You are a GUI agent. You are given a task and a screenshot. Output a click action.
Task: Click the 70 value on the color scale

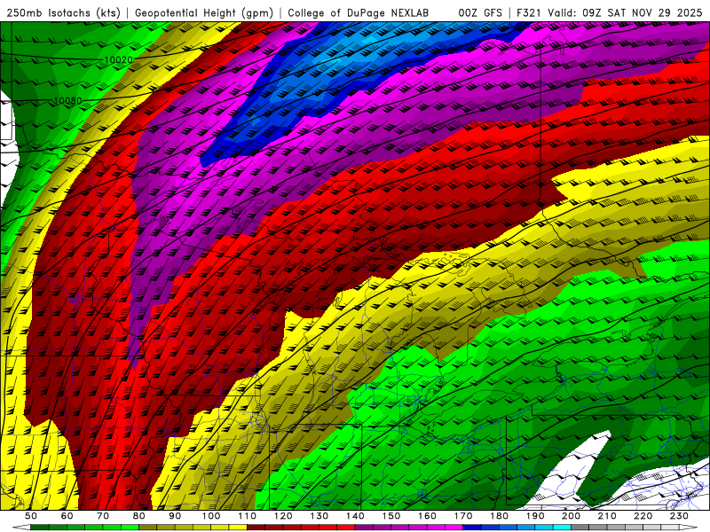coord(103,516)
